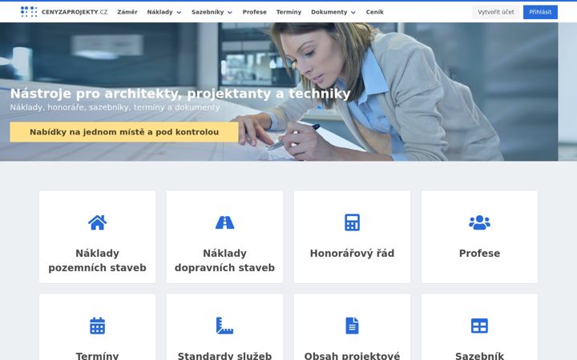Viewport: 577px width, 360px height.
Task: Click the Vytvořit účet button
Action: [496, 12]
